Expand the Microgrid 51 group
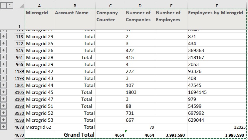This screenshot has height=140, width=248. click(3, 106)
